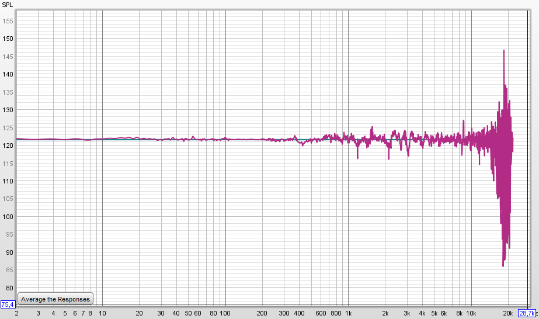This screenshot has height=319, width=539.
Task: Click the Average the Responses button
Action: pyautogui.click(x=55, y=299)
